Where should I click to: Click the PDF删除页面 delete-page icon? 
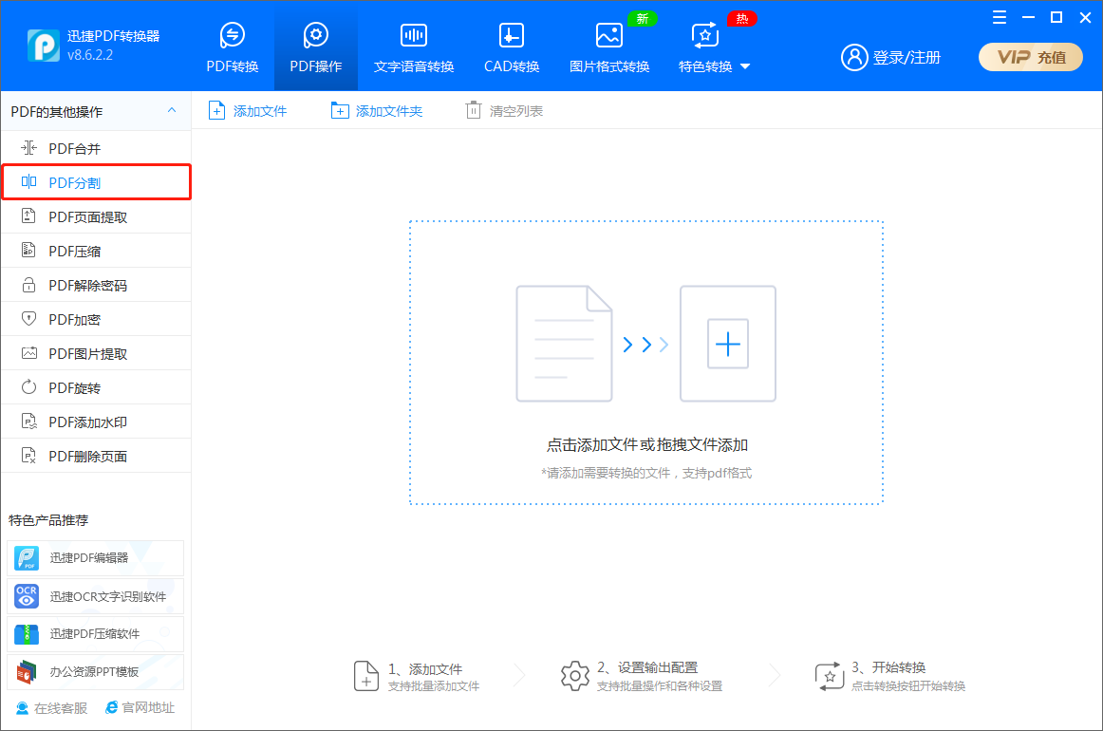28,455
